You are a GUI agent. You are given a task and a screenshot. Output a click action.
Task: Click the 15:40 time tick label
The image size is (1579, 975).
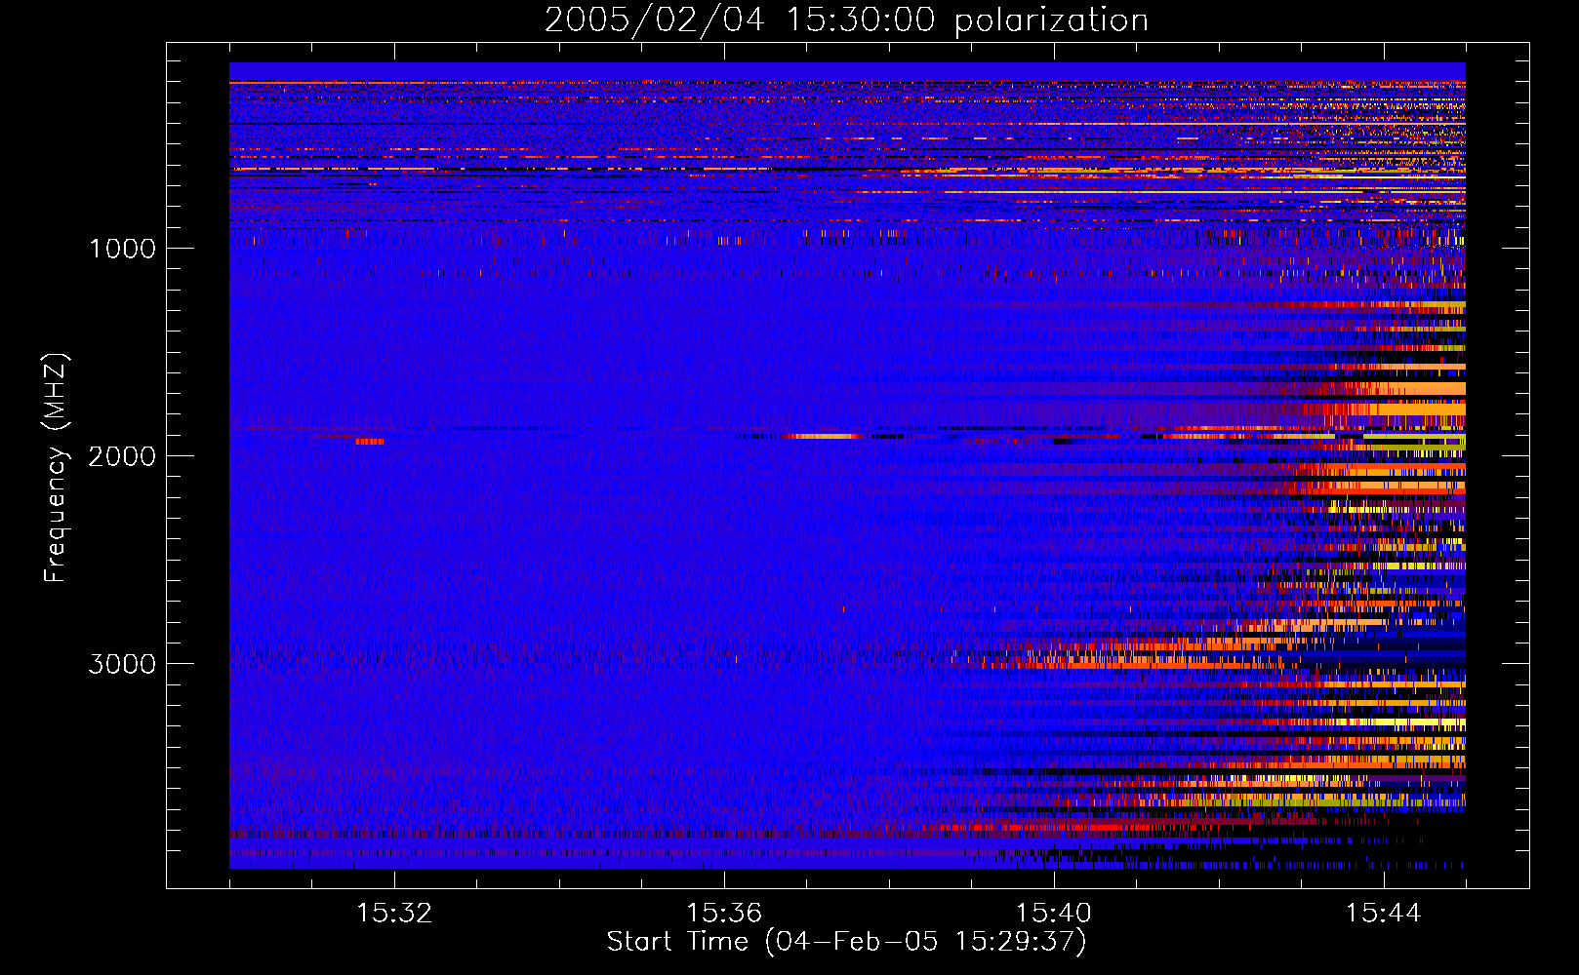(1054, 914)
